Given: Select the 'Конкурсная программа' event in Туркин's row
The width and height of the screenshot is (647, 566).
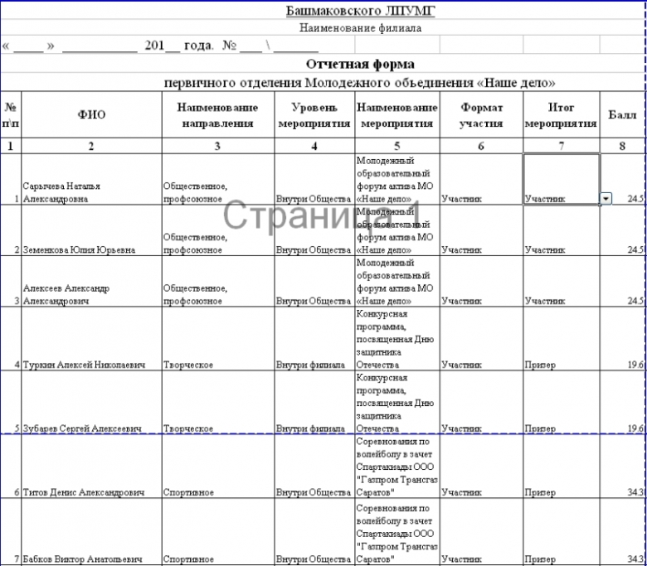Looking at the screenshot, I should point(397,338).
